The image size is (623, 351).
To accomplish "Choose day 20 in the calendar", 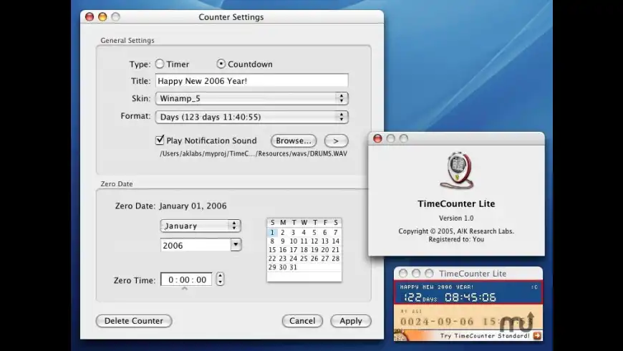I will 325,249.
